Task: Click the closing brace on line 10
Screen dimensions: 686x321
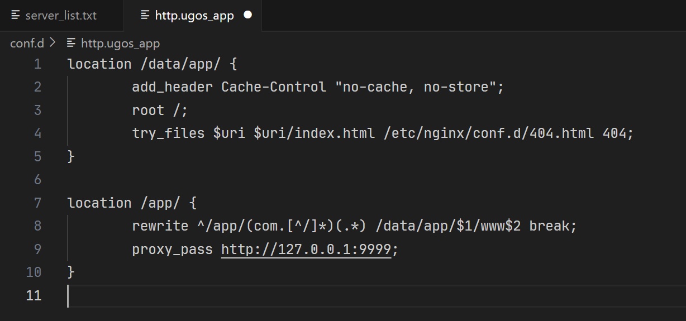Action: pyautogui.click(x=71, y=272)
